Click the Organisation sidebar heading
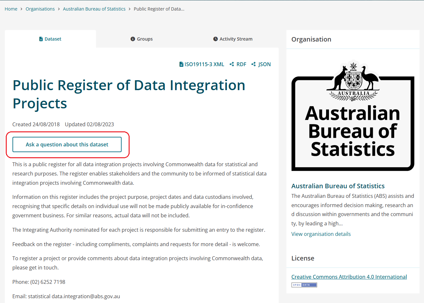The height and width of the screenshot is (303, 424). [311, 39]
